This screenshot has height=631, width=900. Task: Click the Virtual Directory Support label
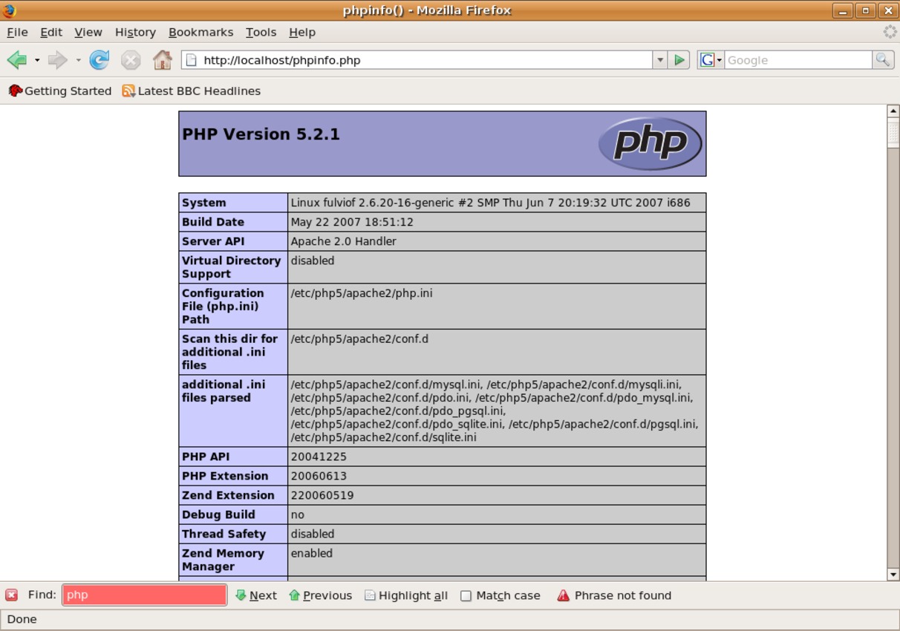231,267
